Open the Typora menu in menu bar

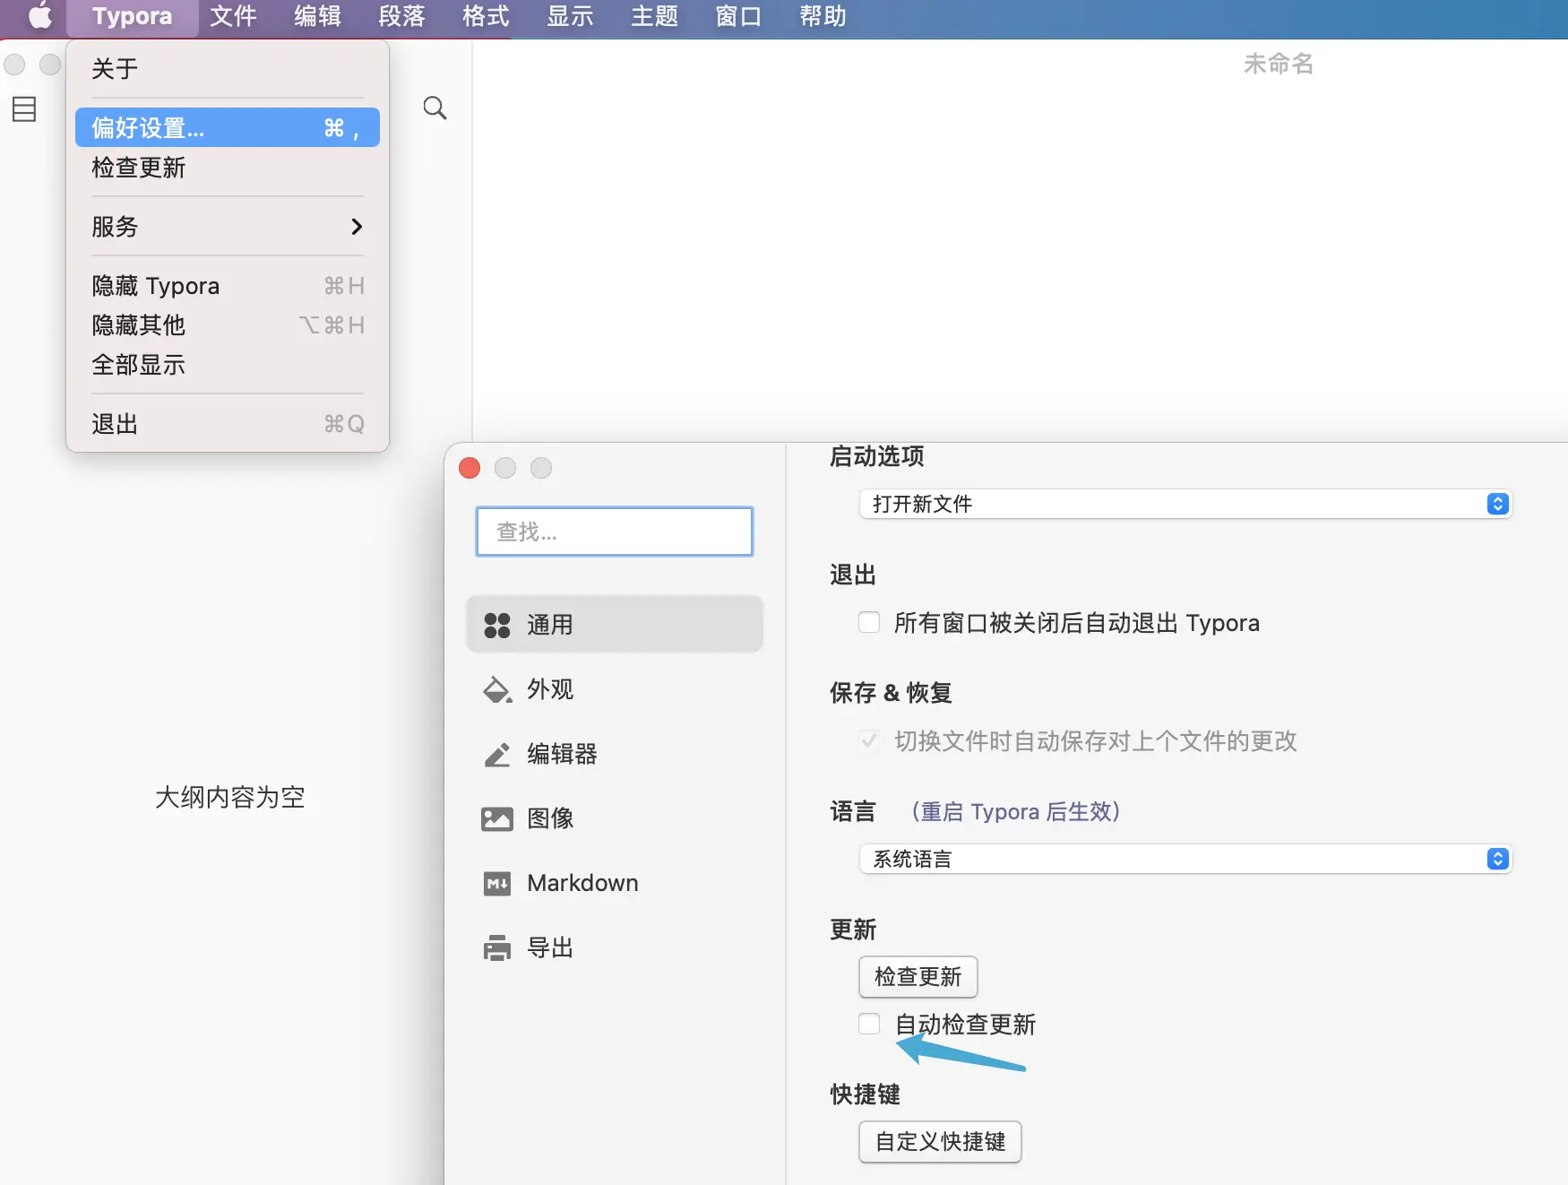pos(132,16)
